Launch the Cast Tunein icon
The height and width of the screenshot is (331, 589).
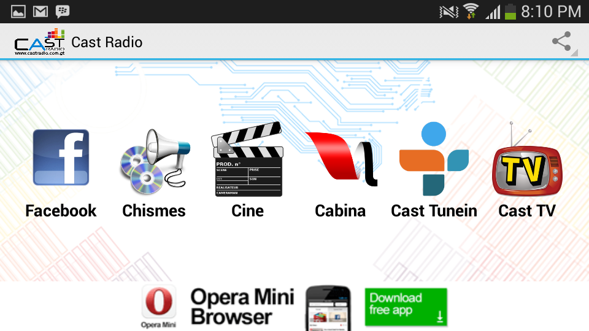pos(434,159)
